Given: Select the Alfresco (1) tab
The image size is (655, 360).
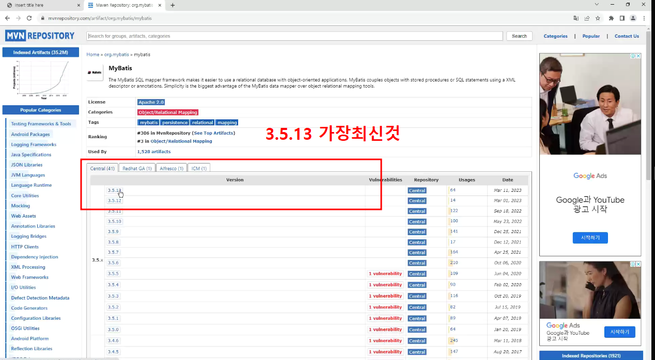Looking at the screenshot, I should pyautogui.click(x=171, y=168).
